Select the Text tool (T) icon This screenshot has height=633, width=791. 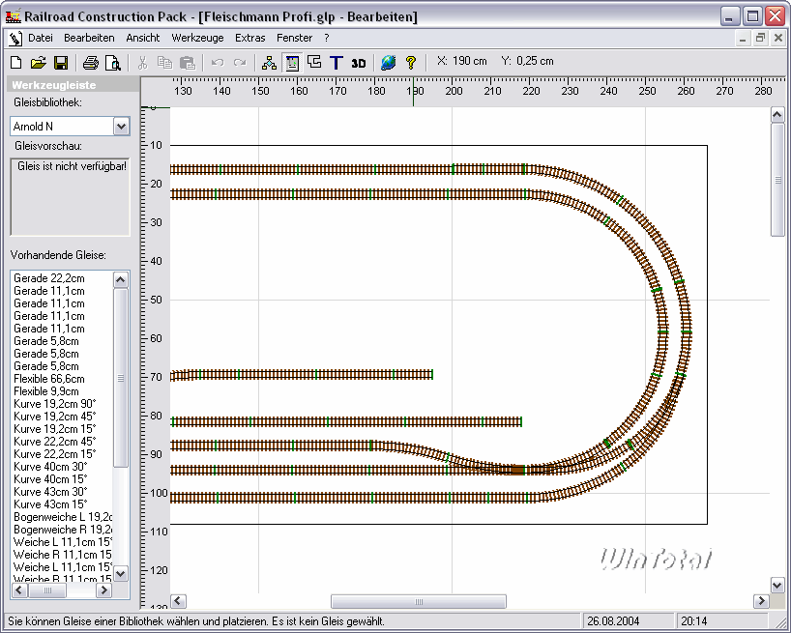(336, 62)
